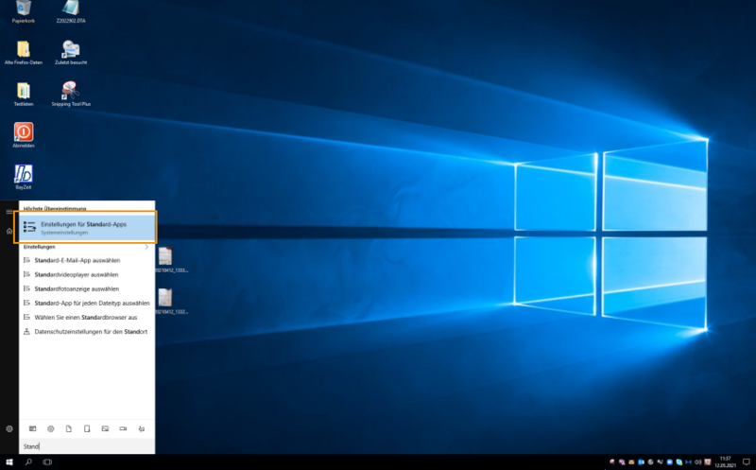
Task: Open the Z202902.DTA file icon
Action: [71, 9]
